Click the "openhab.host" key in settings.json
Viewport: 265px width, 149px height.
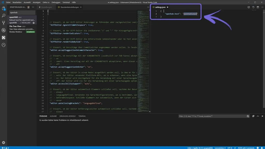click(x=172, y=14)
